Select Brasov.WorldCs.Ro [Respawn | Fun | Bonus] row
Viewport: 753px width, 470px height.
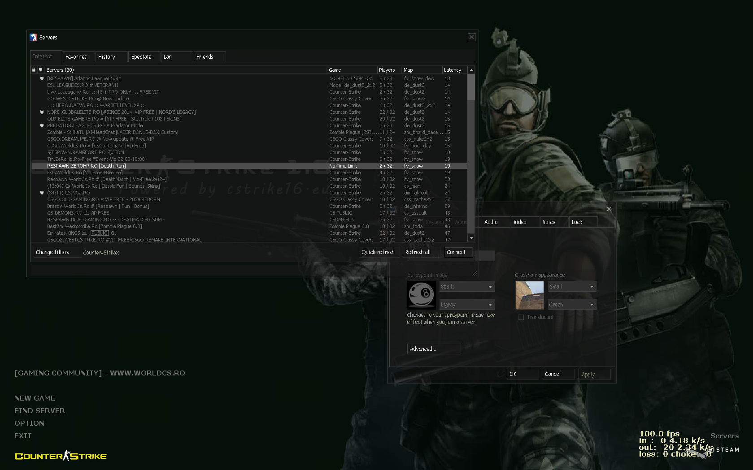coord(249,206)
